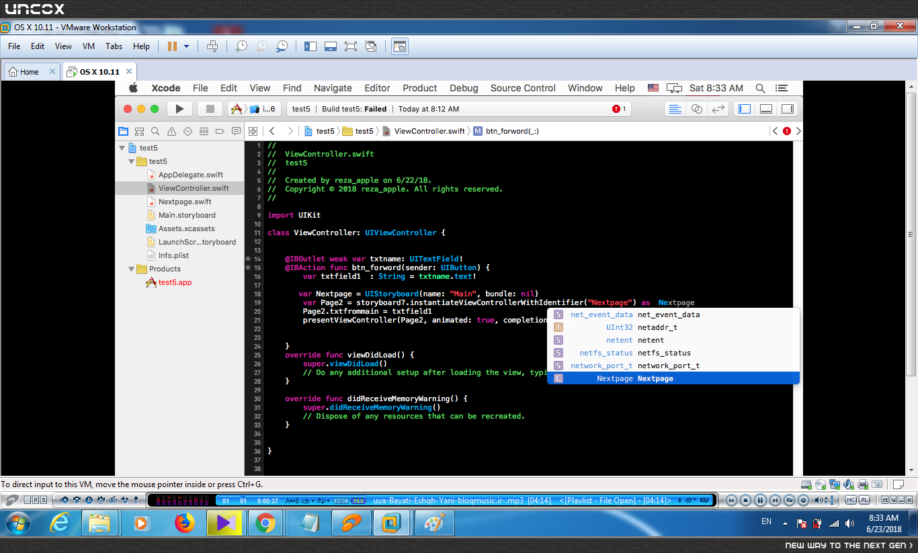The width and height of the screenshot is (918, 553).
Task: Jump to previous issue arrow in the jump bar
Action: click(776, 131)
